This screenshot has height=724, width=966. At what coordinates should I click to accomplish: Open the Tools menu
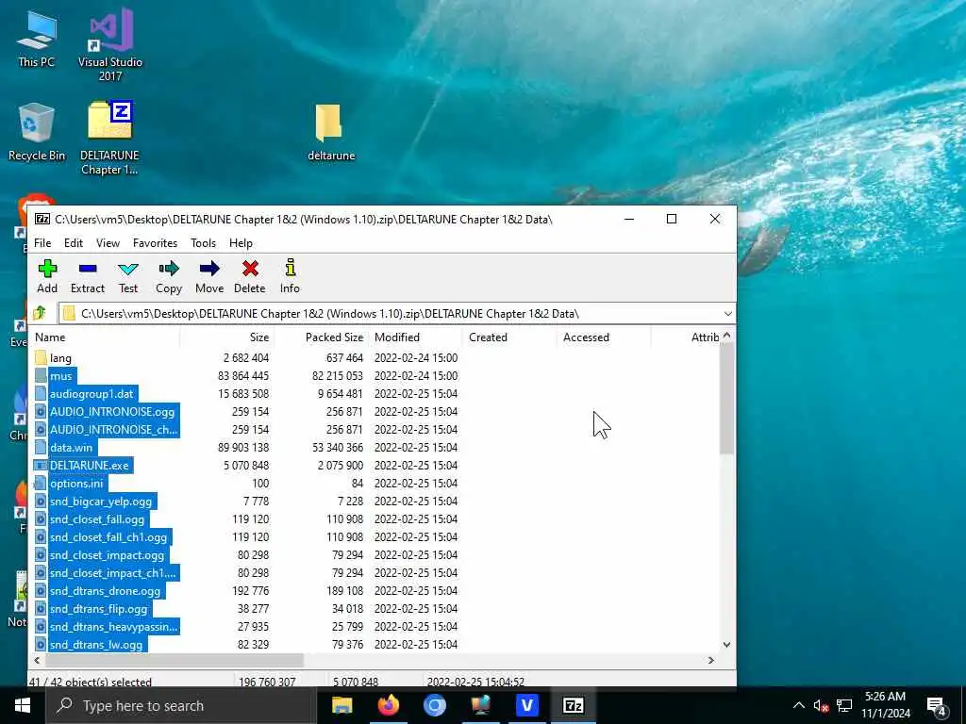click(204, 243)
